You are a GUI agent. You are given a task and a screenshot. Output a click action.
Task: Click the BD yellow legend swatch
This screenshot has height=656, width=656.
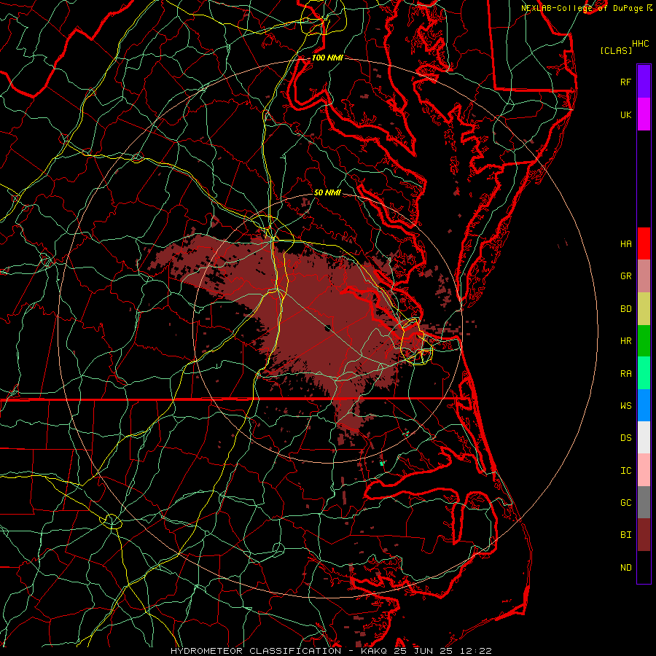point(644,308)
